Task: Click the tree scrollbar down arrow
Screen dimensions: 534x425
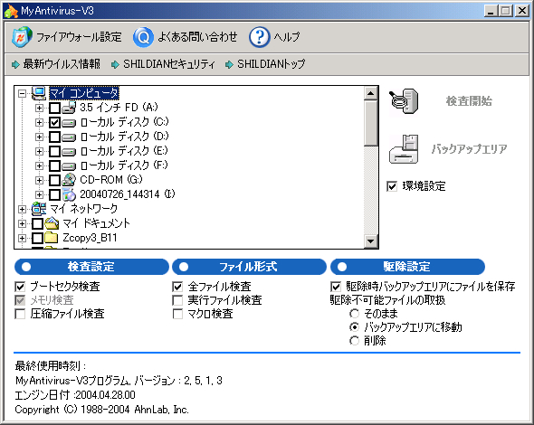Action: [370, 241]
